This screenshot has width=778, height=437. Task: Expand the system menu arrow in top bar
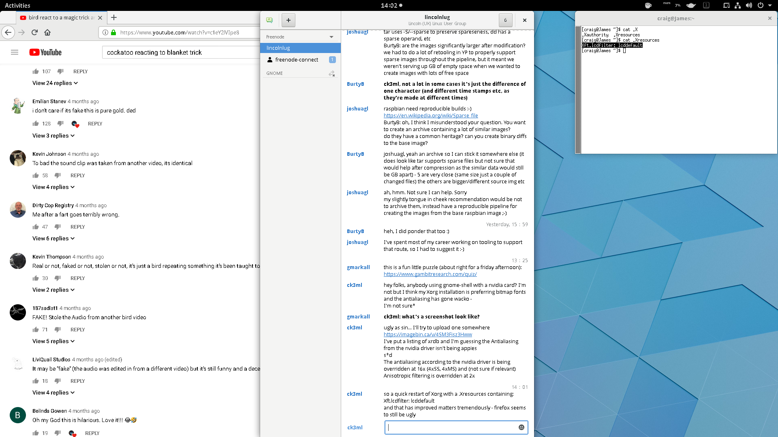coord(770,5)
